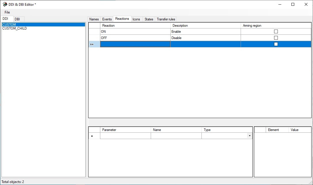This screenshot has height=185, width=313.
Task: Select the CUSTOM object in list
Action: pos(9,25)
